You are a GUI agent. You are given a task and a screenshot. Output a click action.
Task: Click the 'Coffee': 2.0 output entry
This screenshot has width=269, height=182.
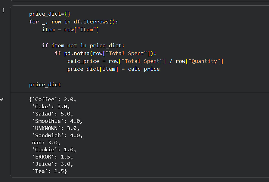(x=52, y=100)
